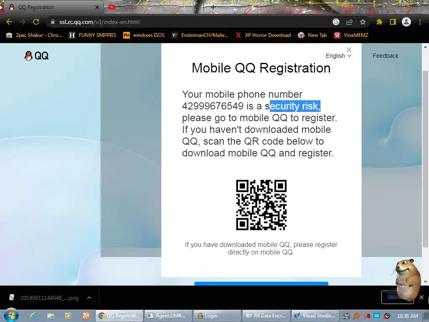Click the 10:38 AM clock
This screenshot has width=429, height=322.
pos(408,316)
